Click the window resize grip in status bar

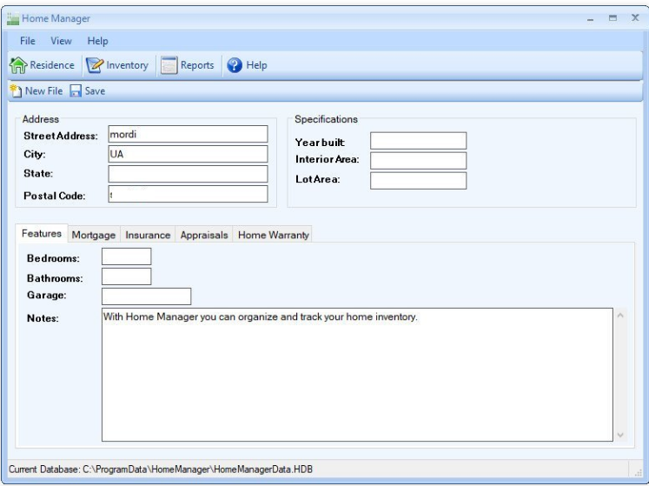638,471
